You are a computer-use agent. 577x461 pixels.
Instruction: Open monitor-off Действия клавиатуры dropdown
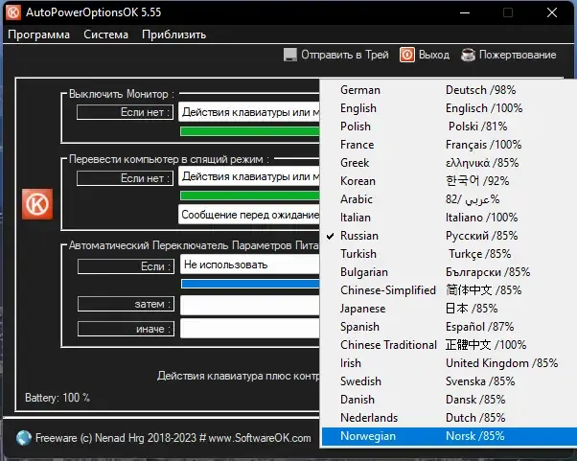249,112
